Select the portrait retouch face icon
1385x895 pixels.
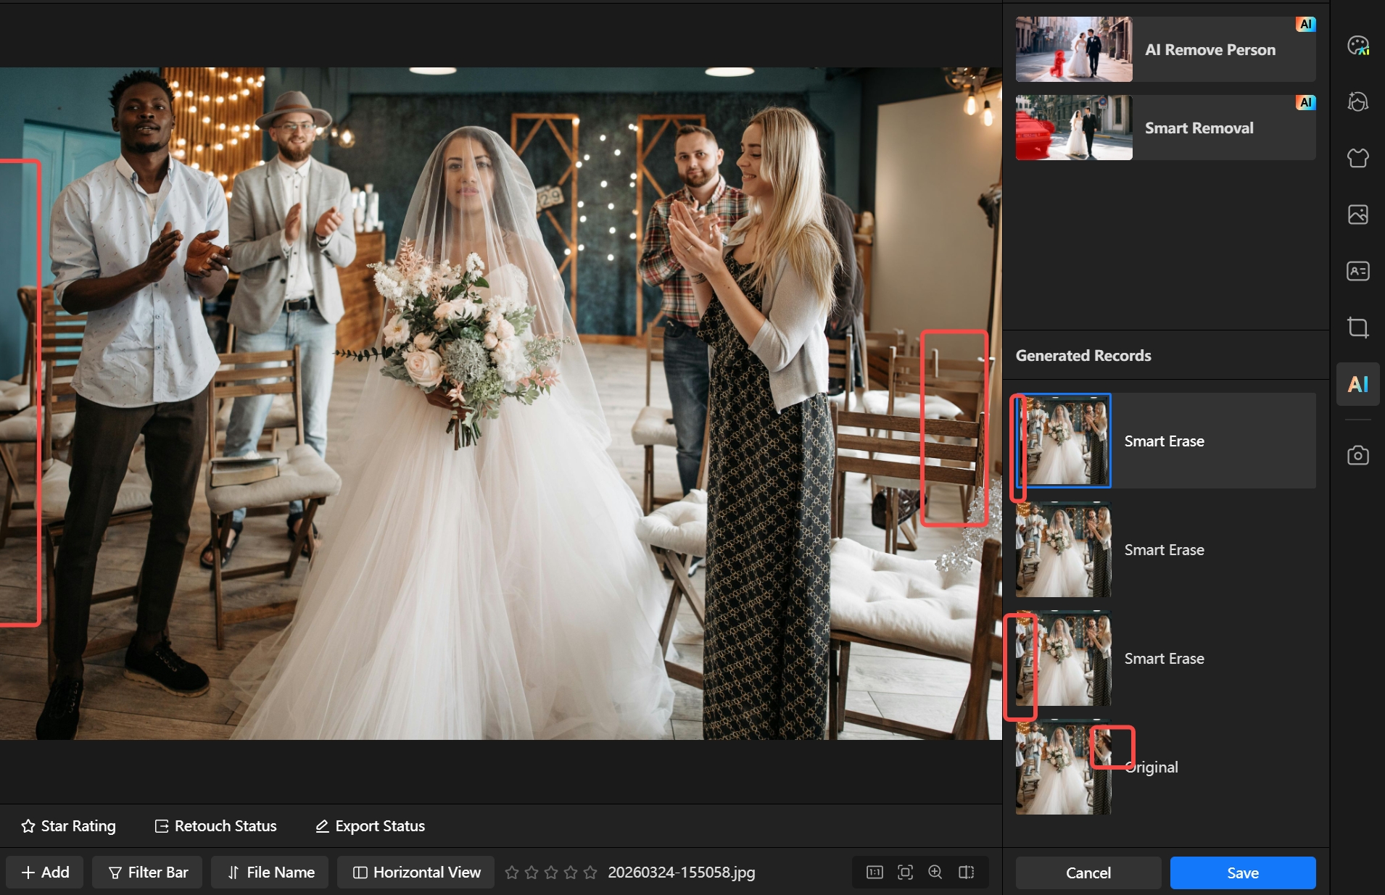tap(1357, 101)
